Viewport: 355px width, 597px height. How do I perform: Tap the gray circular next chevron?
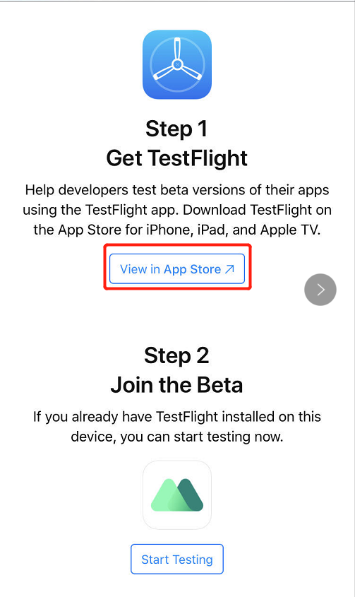tap(320, 290)
